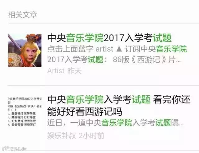Image resolution: width=199 pixels, height=153 pixels.
Task: Click the triangle symbol after artist
Action: click(119, 49)
